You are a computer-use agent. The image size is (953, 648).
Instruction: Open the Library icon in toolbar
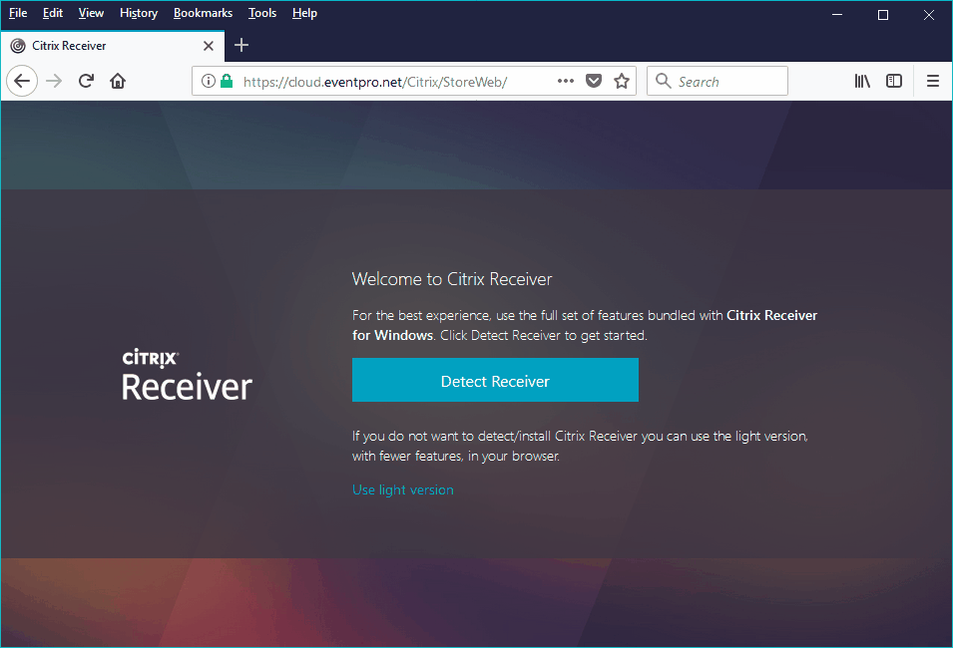pyautogui.click(x=862, y=81)
